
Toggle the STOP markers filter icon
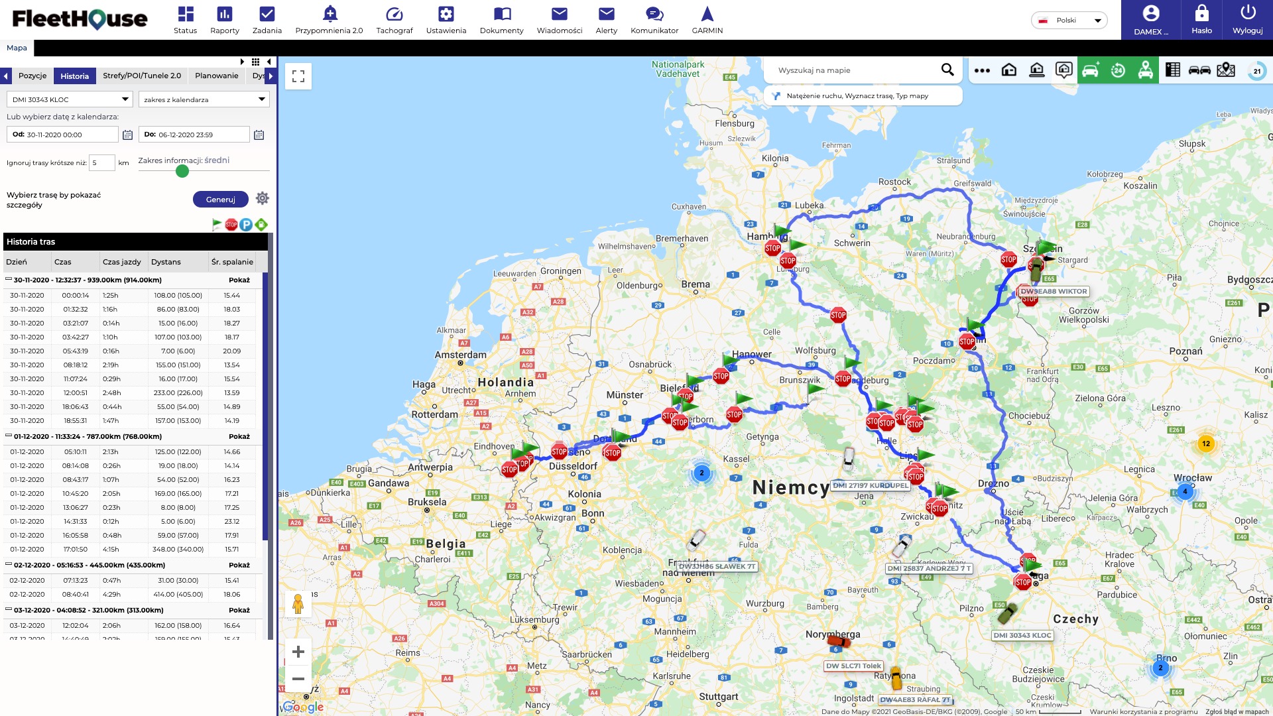point(231,225)
